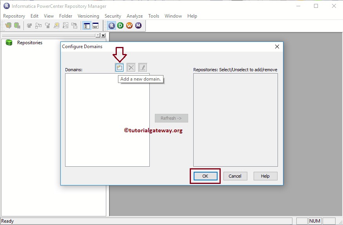343x225 pixels.
Task: Click the Connect to repository toolbar icon
Action: coord(8,25)
